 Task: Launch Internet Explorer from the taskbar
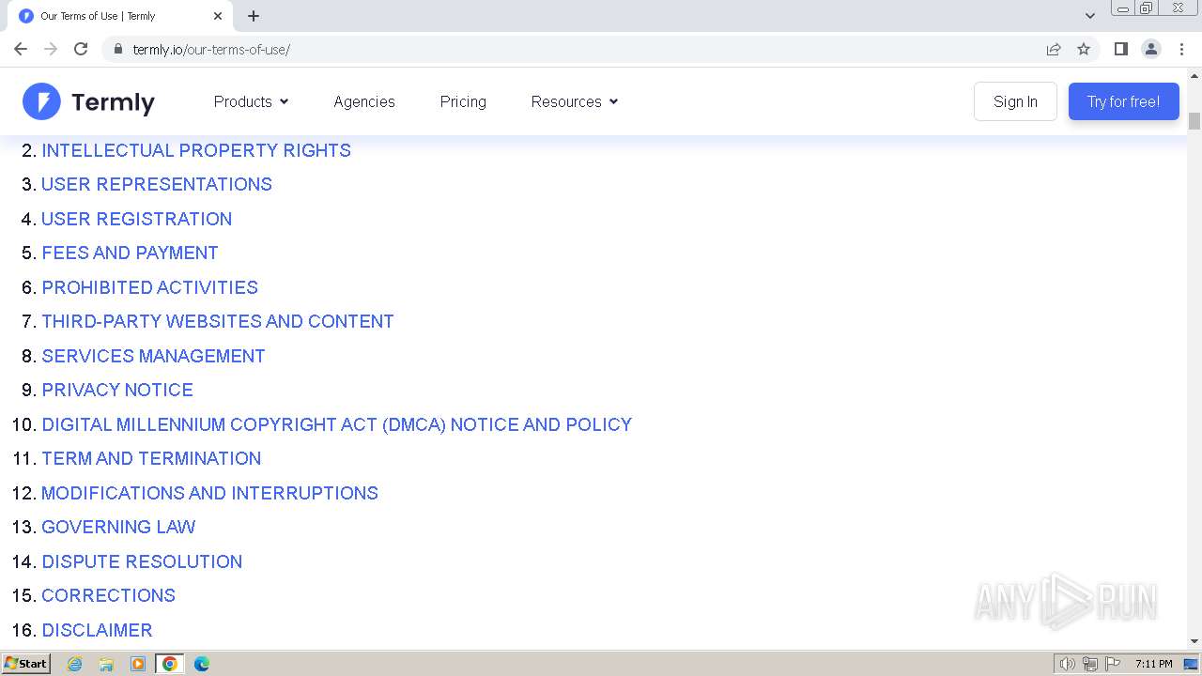point(74,664)
